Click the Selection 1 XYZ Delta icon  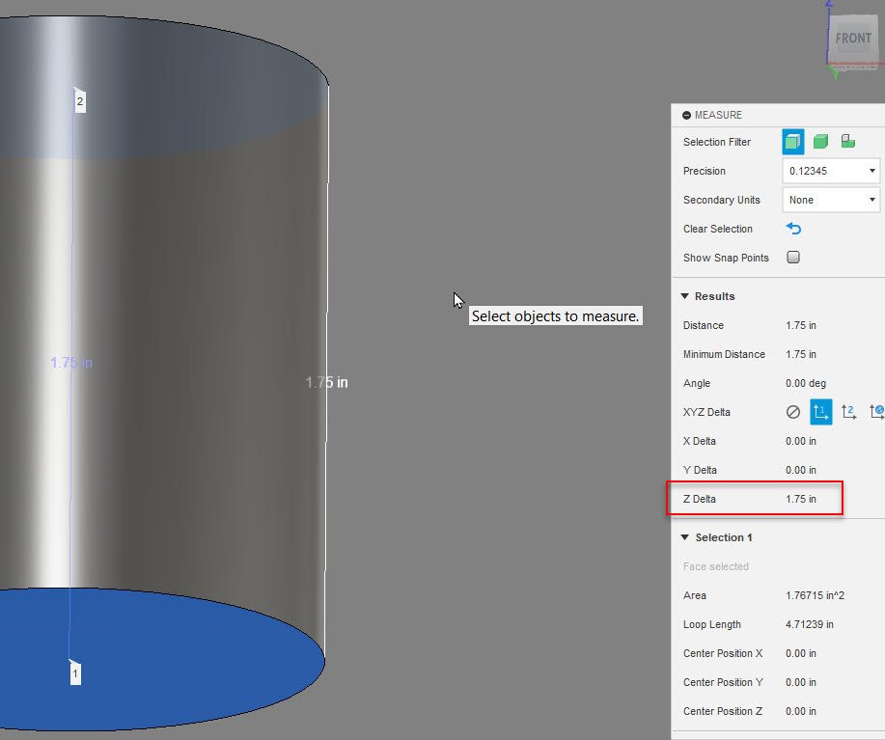(820, 411)
